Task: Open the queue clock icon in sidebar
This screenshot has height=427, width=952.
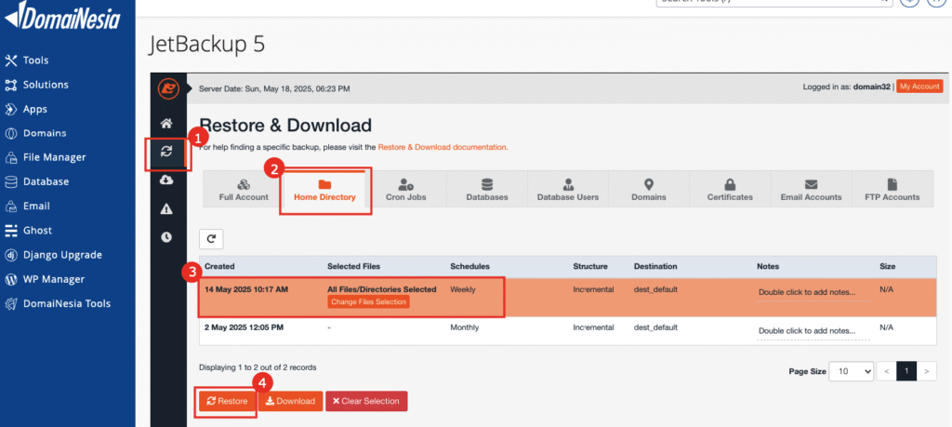Action: [x=166, y=237]
